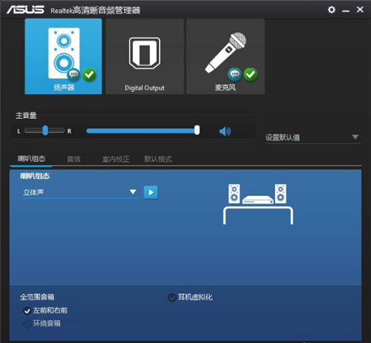
Task: Click the chat bubble badge on 麦克风
Action: pyautogui.click(x=234, y=74)
